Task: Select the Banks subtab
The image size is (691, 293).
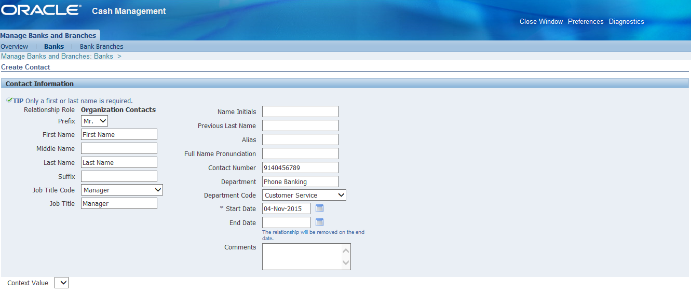Action: coord(54,47)
